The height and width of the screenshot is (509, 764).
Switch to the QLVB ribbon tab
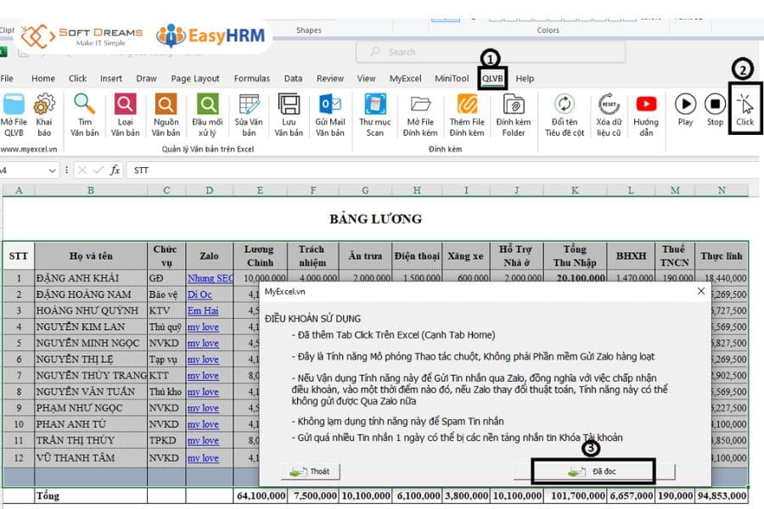tap(492, 77)
